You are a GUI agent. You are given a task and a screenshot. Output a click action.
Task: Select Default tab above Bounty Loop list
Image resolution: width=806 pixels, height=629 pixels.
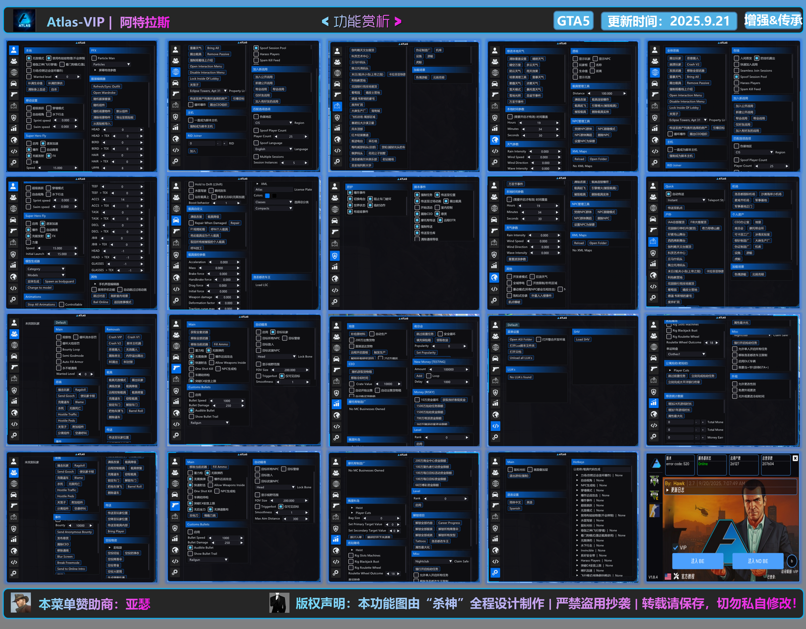pyautogui.click(x=61, y=323)
